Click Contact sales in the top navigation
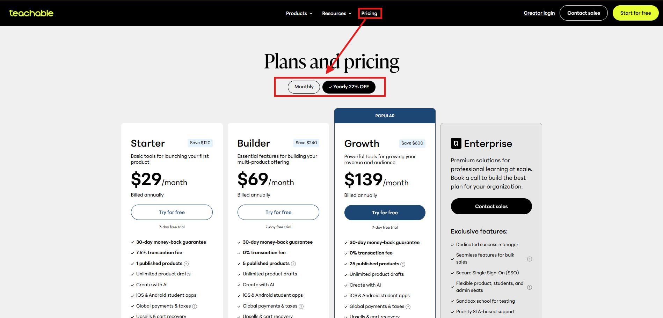Viewport: 663px width, 318px height. coord(583,13)
